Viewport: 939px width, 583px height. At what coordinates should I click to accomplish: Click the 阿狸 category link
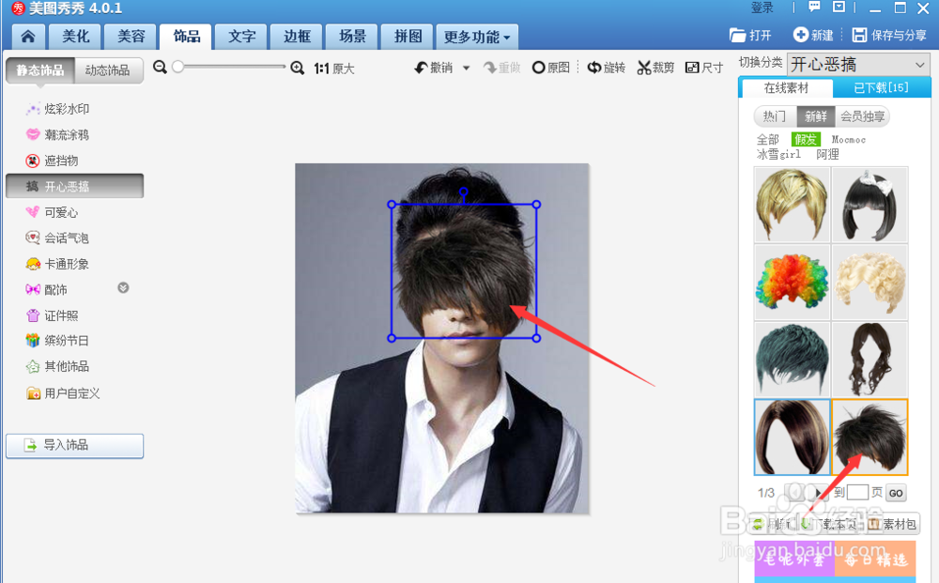[827, 154]
